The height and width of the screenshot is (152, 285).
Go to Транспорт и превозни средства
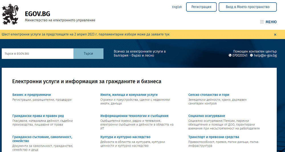[214, 137]
